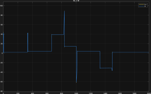Click the y-axis label -40

(x=1, y=72)
